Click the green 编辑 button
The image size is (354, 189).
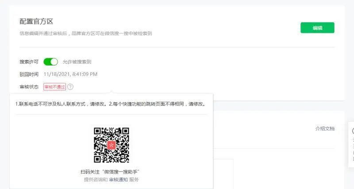coord(317,28)
